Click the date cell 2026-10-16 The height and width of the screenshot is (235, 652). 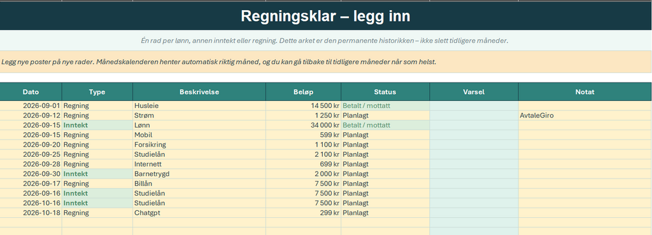click(31, 203)
